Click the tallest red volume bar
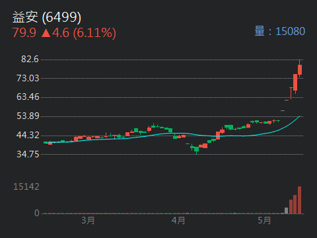 click(x=299, y=200)
